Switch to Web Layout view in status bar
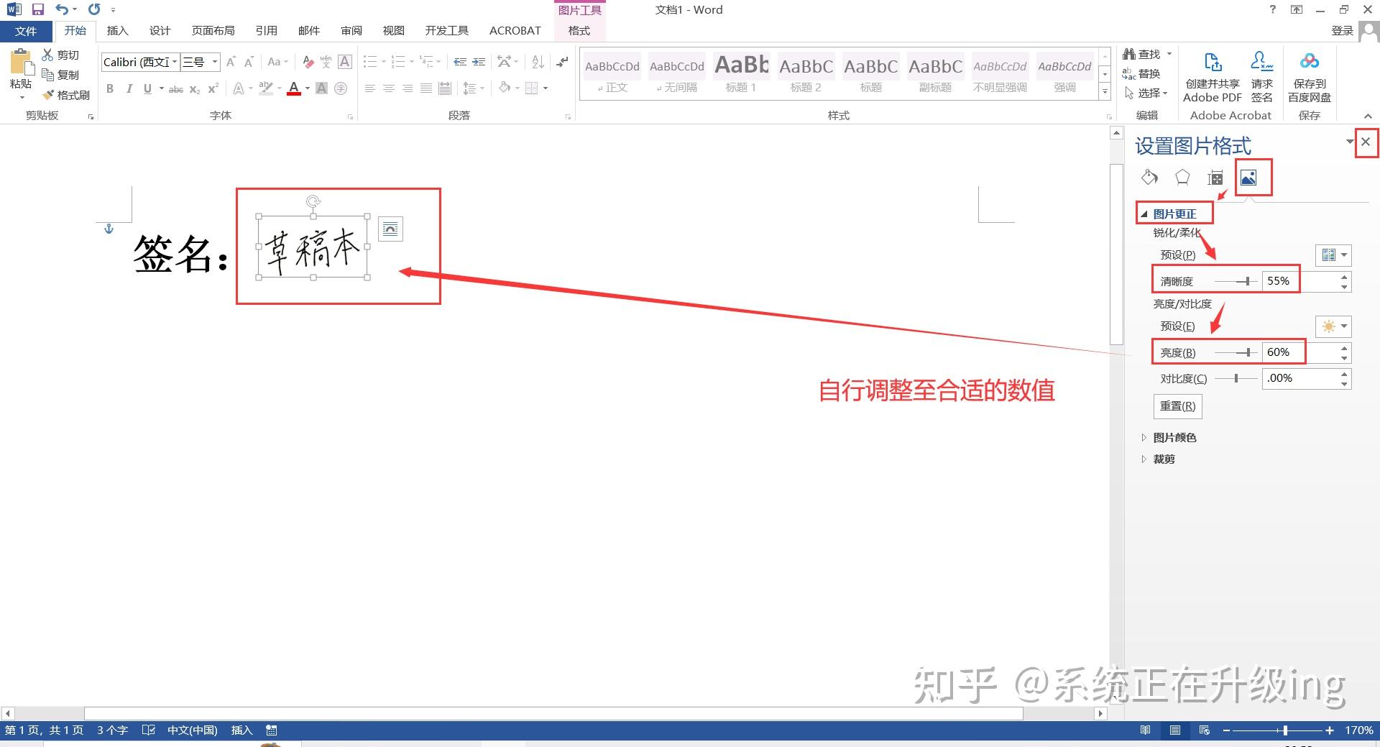This screenshot has height=747, width=1380. (x=1205, y=730)
